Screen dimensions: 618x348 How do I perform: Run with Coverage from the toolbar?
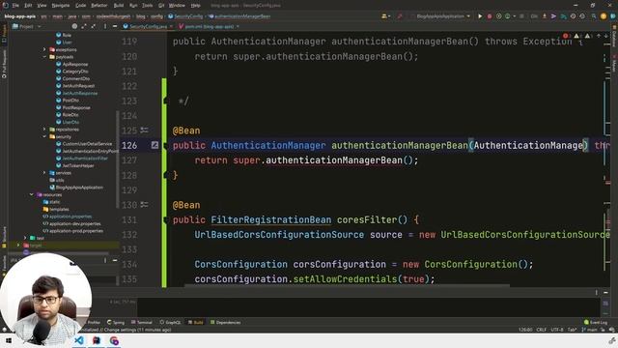(498, 16)
